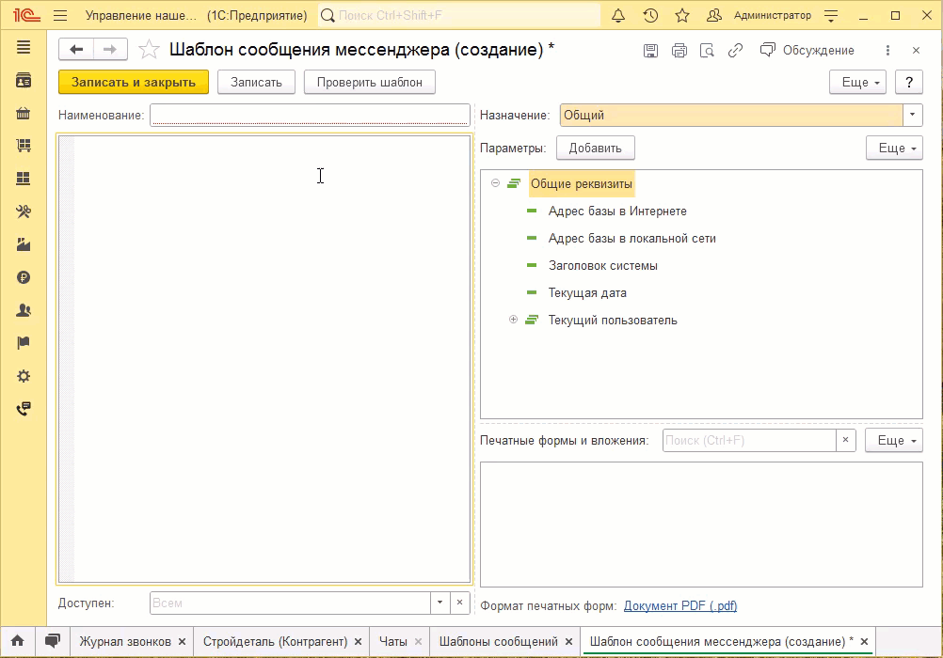Go back with the left arrow button
943x658 pixels.
click(x=76, y=50)
